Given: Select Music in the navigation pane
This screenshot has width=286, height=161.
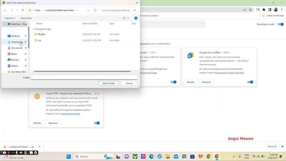Looking at the screenshot, I should tap(14, 54).
